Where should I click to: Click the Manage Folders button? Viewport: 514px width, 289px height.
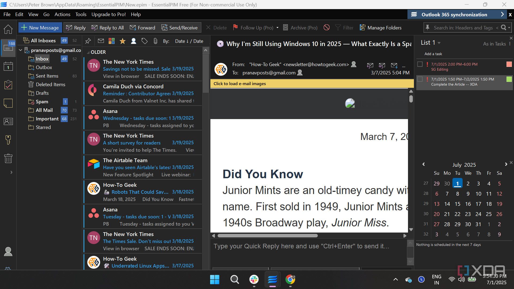380,28
